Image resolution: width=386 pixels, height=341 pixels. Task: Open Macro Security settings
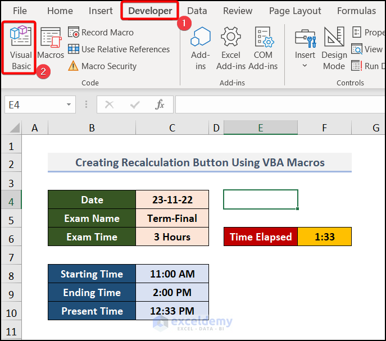coord(102,66)
